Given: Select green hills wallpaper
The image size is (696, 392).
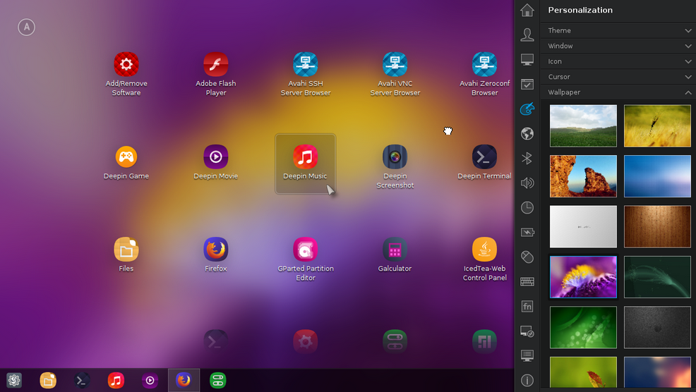Looking at the screenshot, I should pos(583,126).
